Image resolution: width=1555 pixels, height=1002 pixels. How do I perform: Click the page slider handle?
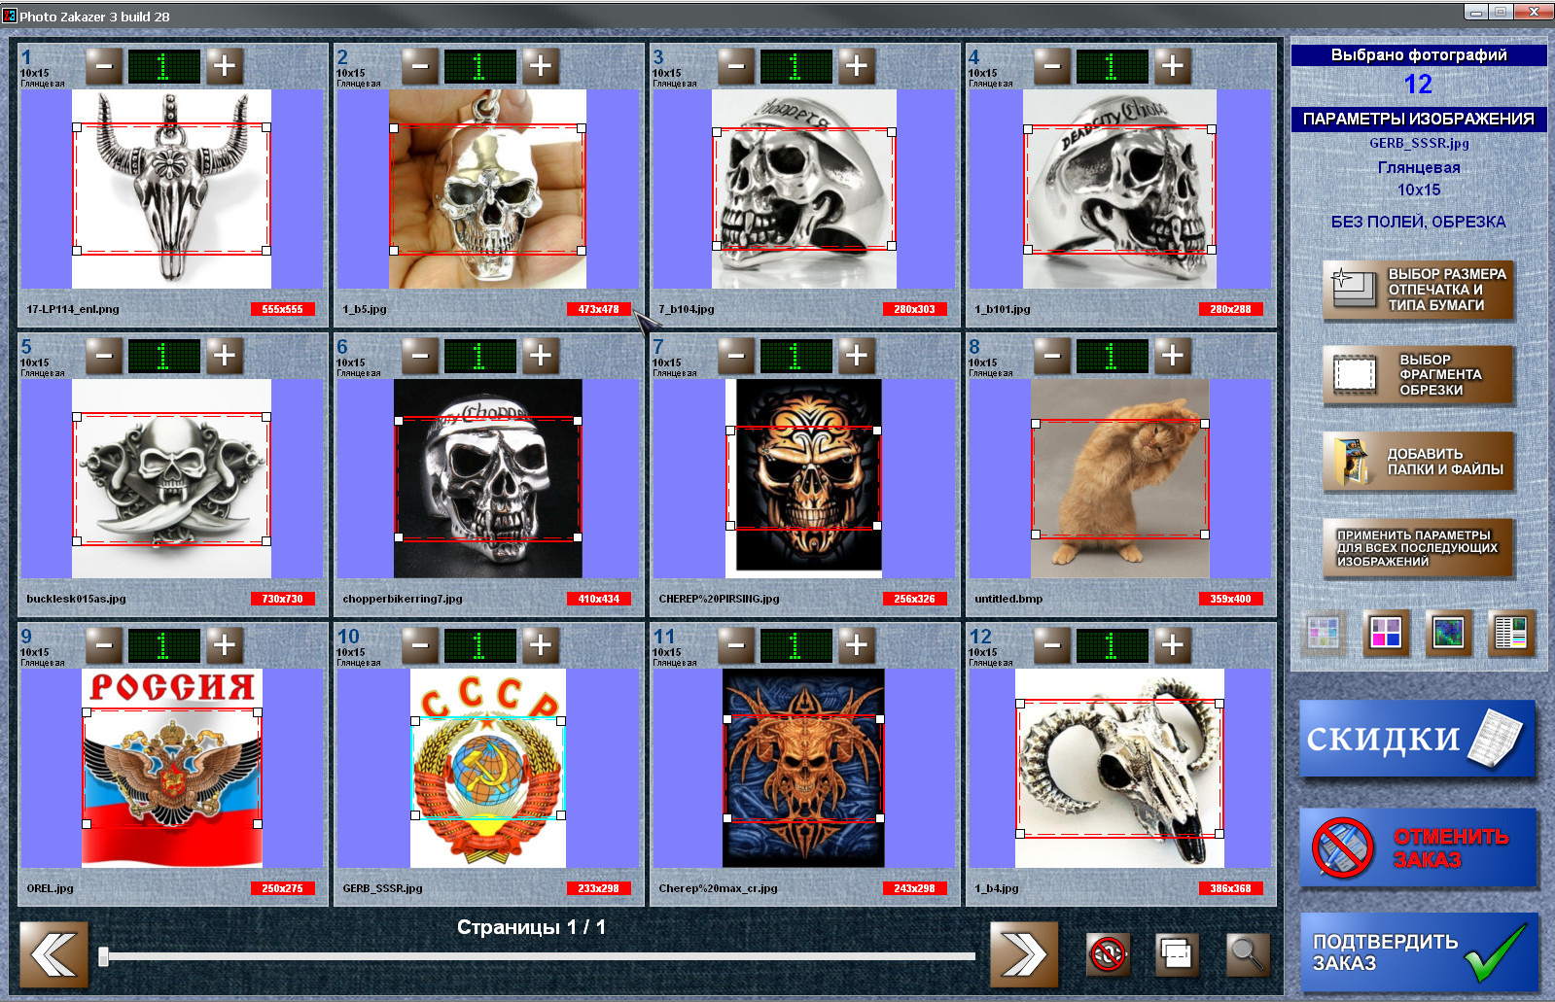coord(103,956)
